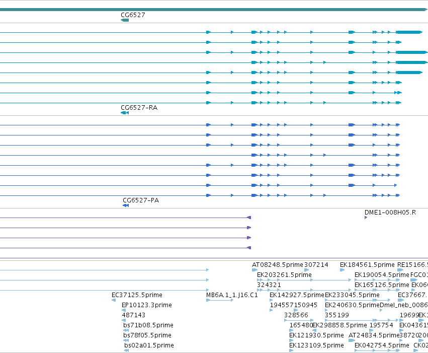
Task: Select the thick glyph under AT24834.5prime
Action: [352, 340]
